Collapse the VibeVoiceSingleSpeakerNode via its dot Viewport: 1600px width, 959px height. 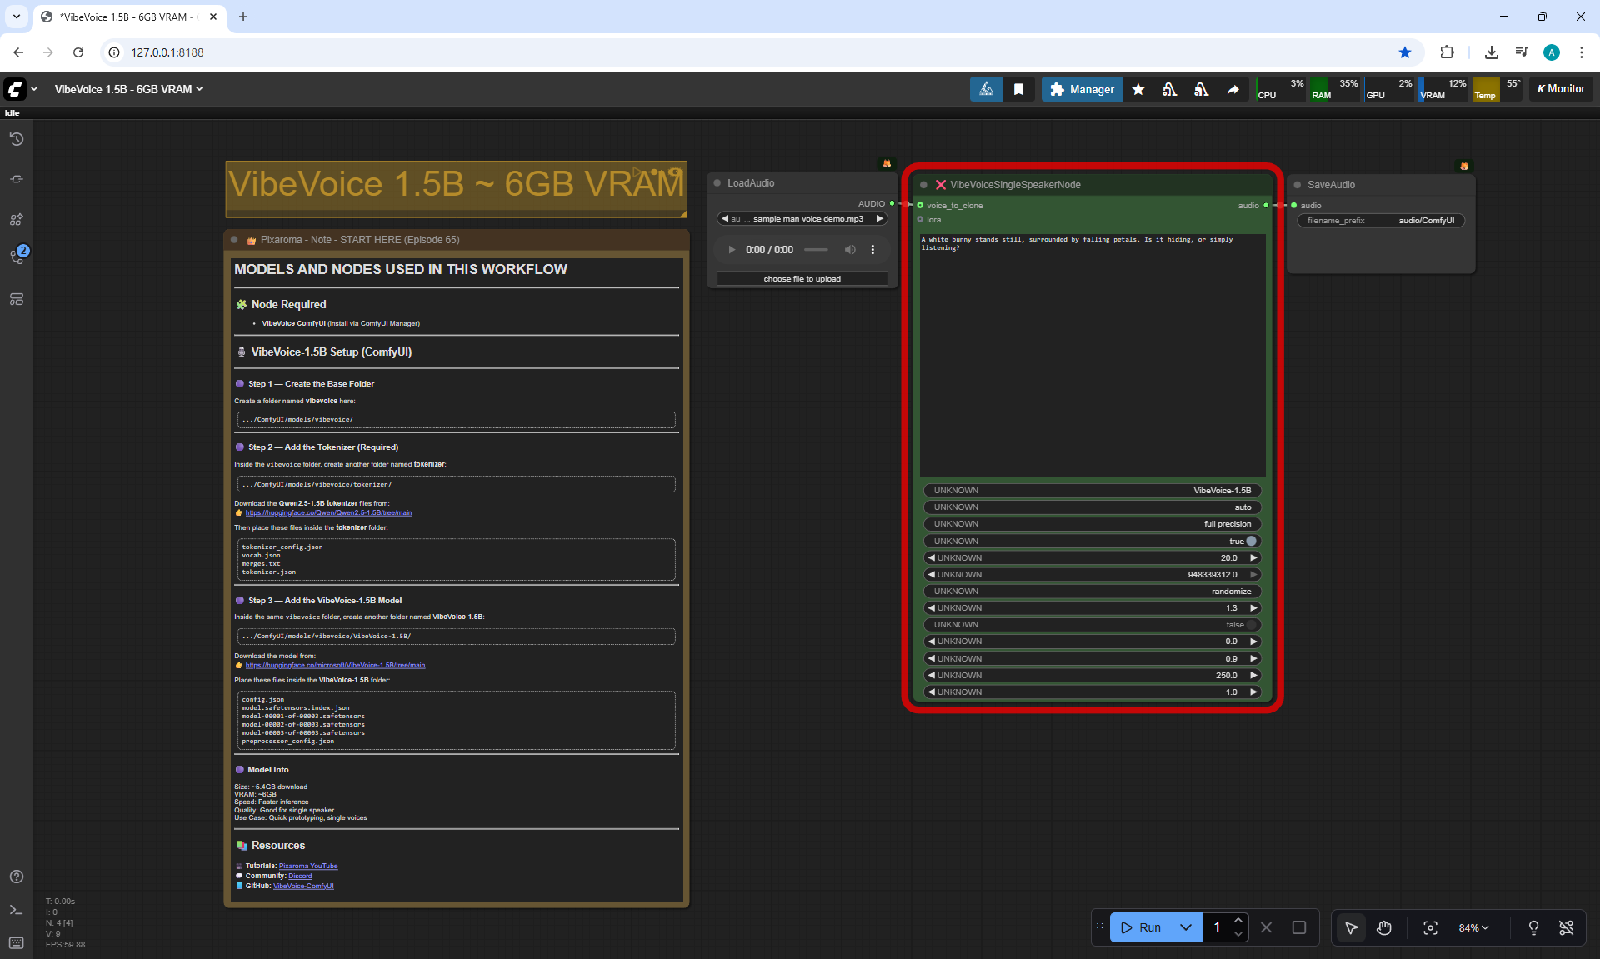click(x=923, y=185)
